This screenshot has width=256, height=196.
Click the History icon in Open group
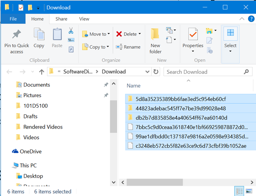click(x=209, y=50)
